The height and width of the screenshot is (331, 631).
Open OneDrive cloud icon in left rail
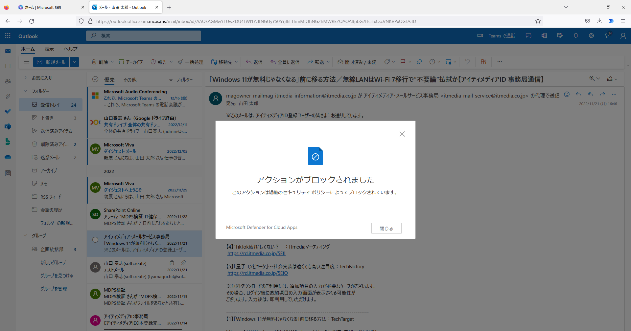(8, 157)
